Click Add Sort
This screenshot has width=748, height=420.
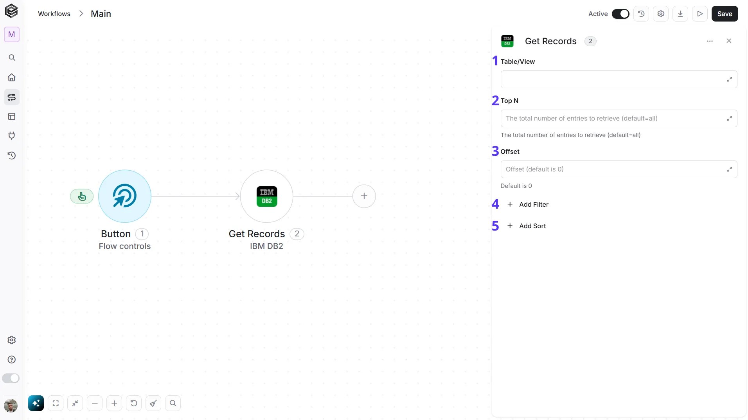click(526, 226)
